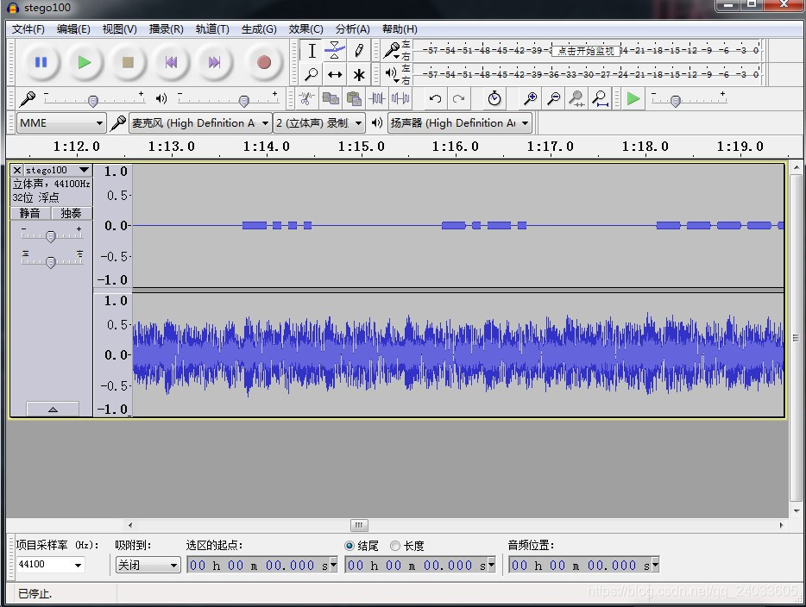Click the Silence audio icon
The width and height of the screenshot is (806, 607).
click(x=400, y=98)
